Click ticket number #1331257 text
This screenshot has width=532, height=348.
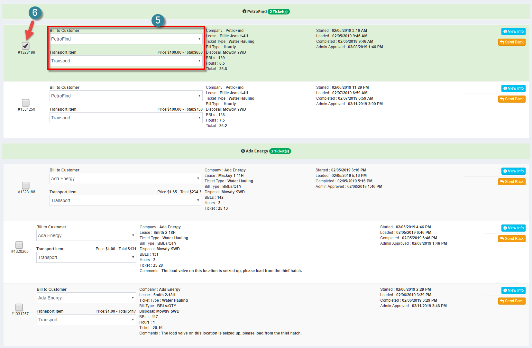[20, 314]
